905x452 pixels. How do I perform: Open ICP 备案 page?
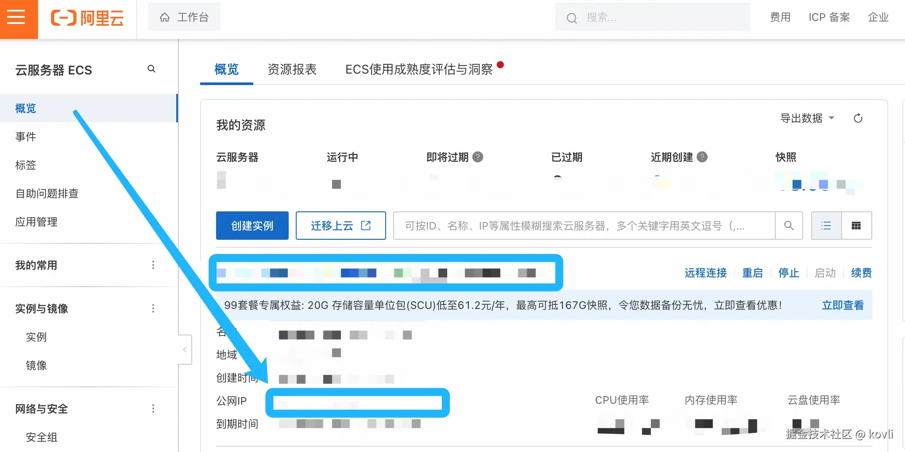click(829, 17)
